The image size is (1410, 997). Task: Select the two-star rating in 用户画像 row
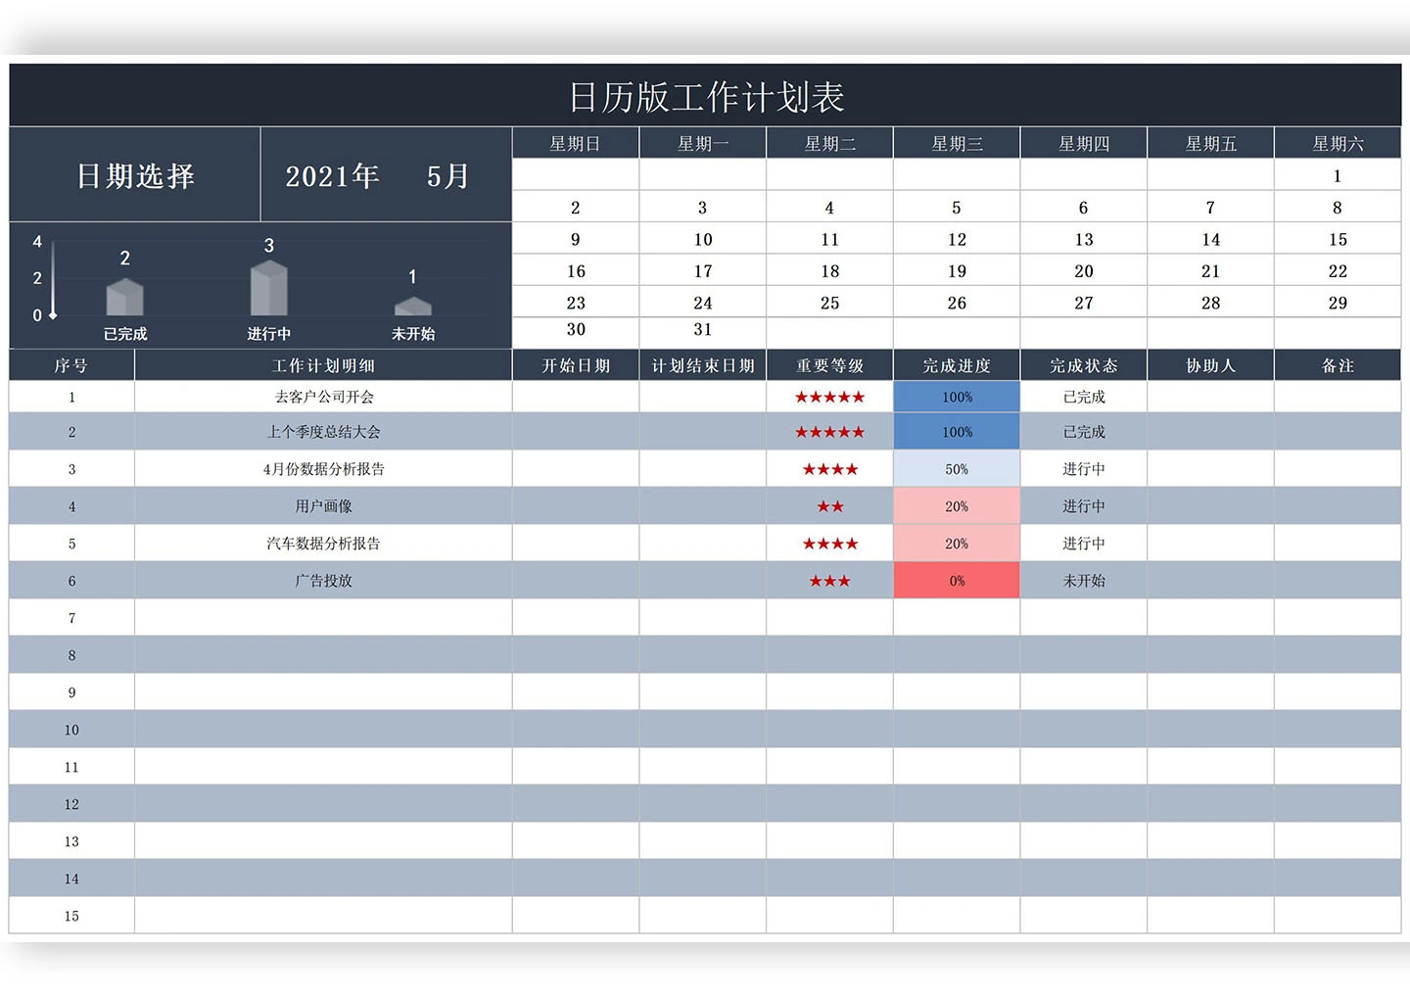[829, 506]
